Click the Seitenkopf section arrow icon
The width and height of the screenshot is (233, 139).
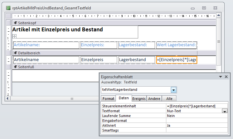[15, 23]
